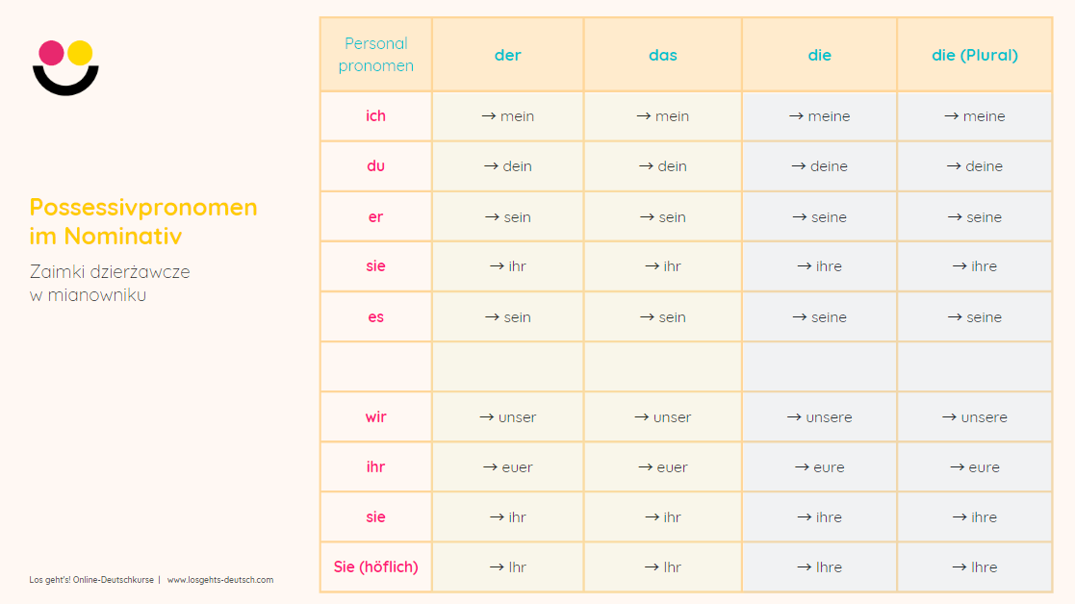Viewport: 1075px width, 604px height.
Task: Click 'deine' in the die column
Action: click(819, 165)
